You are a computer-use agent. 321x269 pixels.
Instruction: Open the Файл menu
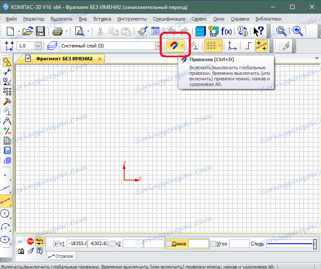tap(11, 19)
